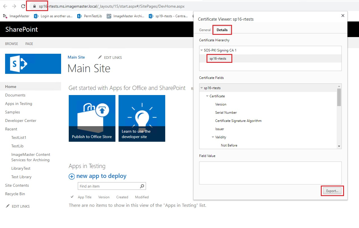Open the 'Login as another us...' bookmark
Image resolution: width=359 pixels, height=228 pixels.
53,16
